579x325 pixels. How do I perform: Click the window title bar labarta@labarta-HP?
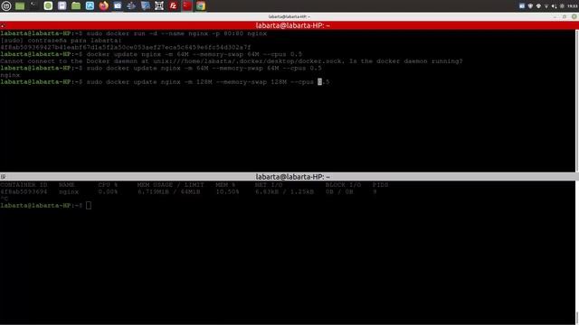(289, 16)
